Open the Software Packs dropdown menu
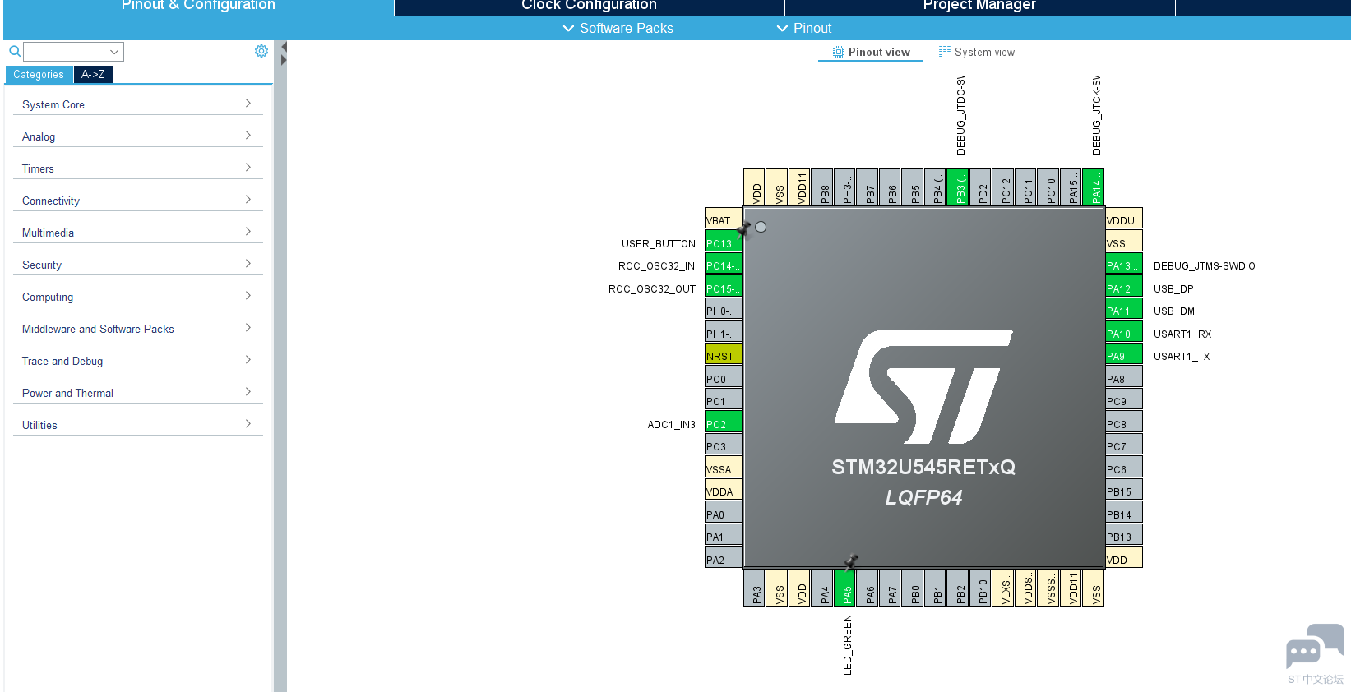The height and width of the screenshot is (692, 1351). [x=618, y=28]
